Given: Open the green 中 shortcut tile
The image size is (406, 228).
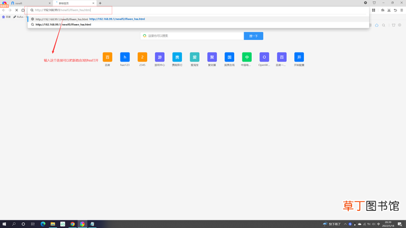Looking at the screenshot, I should 247,57.
